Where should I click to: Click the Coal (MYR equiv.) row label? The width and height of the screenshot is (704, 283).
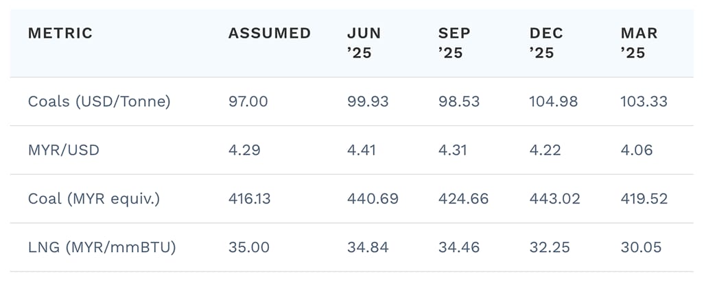pyautogui.click(x=94, y=198)
